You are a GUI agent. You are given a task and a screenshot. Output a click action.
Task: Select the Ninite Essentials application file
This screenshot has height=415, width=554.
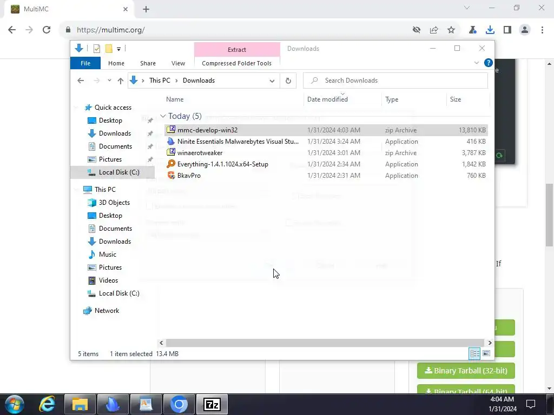click(x=238, y=142)
